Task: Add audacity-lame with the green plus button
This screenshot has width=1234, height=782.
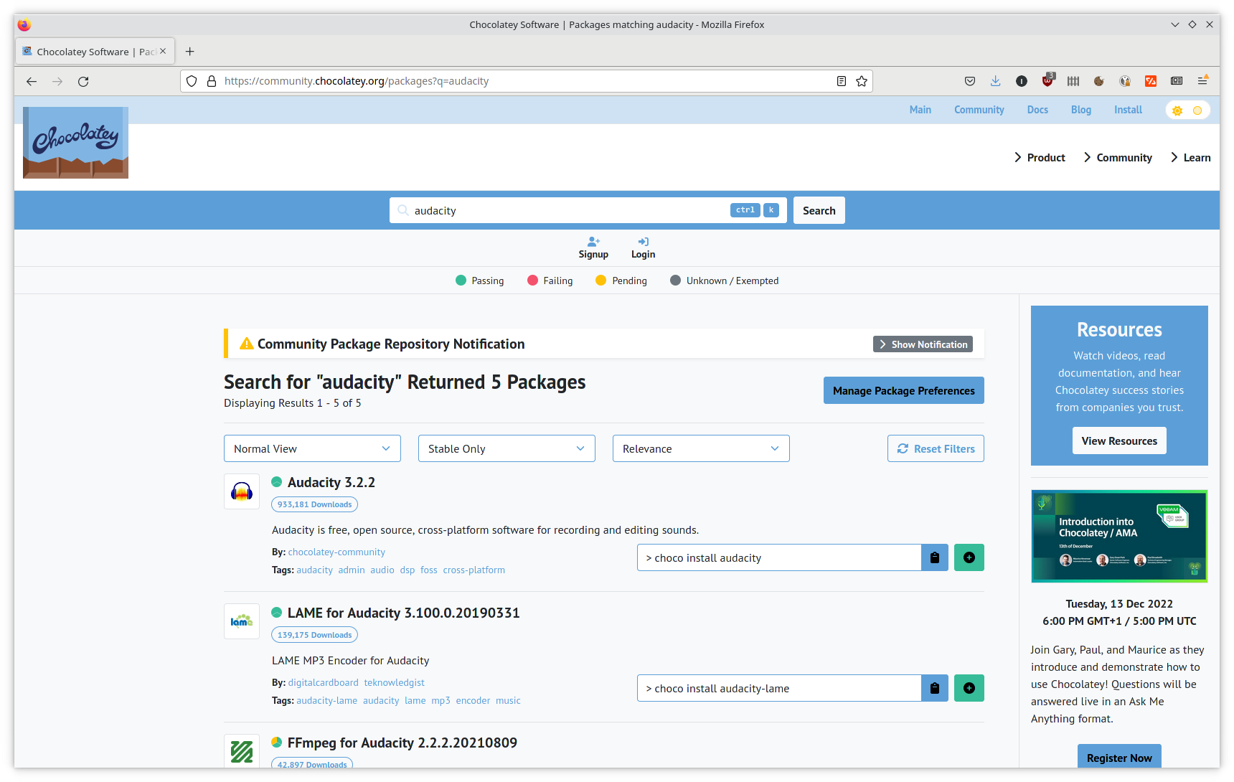Action: click(969, 688)
